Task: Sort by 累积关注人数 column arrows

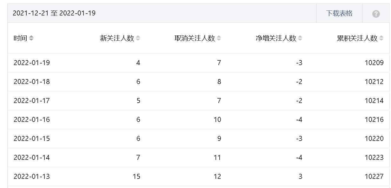Action: pyautogui.click(x=381, y=38)
